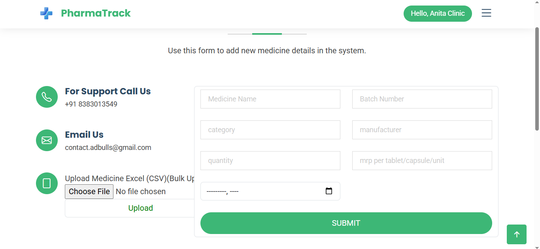Click the green upload device icon
The height and width of the screenshot is (249, 540).
point(47,183)
